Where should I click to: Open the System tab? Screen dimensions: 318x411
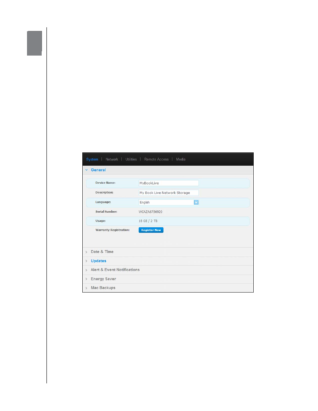point(92,159)
